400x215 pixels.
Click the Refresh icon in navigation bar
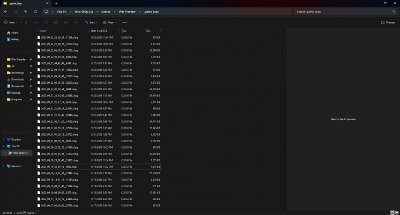[x=35, y=11]
